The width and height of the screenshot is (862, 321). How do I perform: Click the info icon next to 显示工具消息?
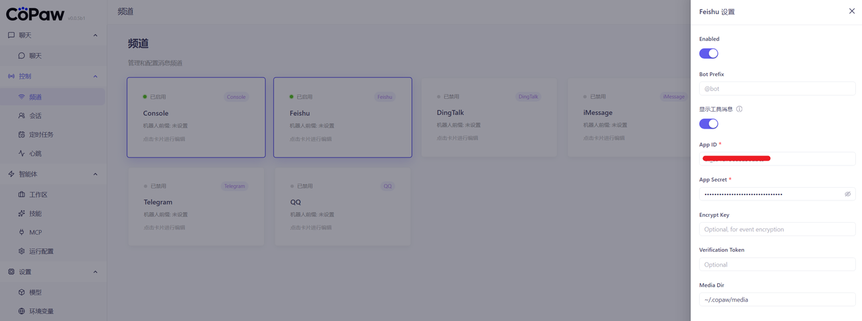(739, 109)
